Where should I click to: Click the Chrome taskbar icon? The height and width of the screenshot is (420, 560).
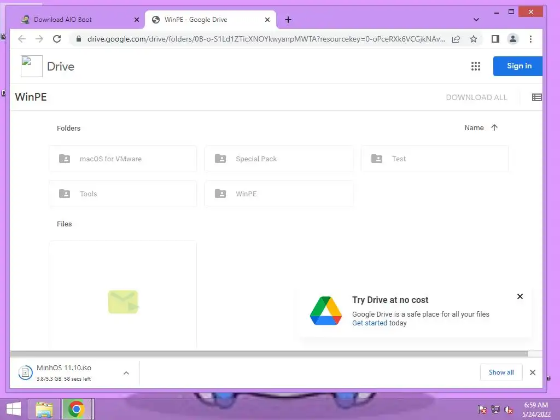click(77, 409)
